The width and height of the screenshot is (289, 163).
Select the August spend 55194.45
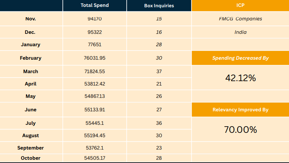[x=95, y=135]
